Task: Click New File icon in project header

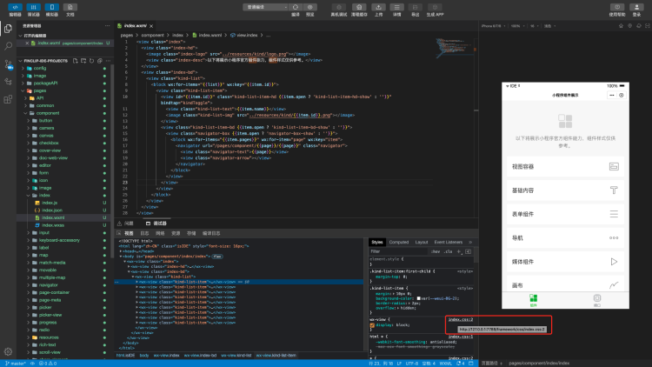Action: click(x=76, y=61)
